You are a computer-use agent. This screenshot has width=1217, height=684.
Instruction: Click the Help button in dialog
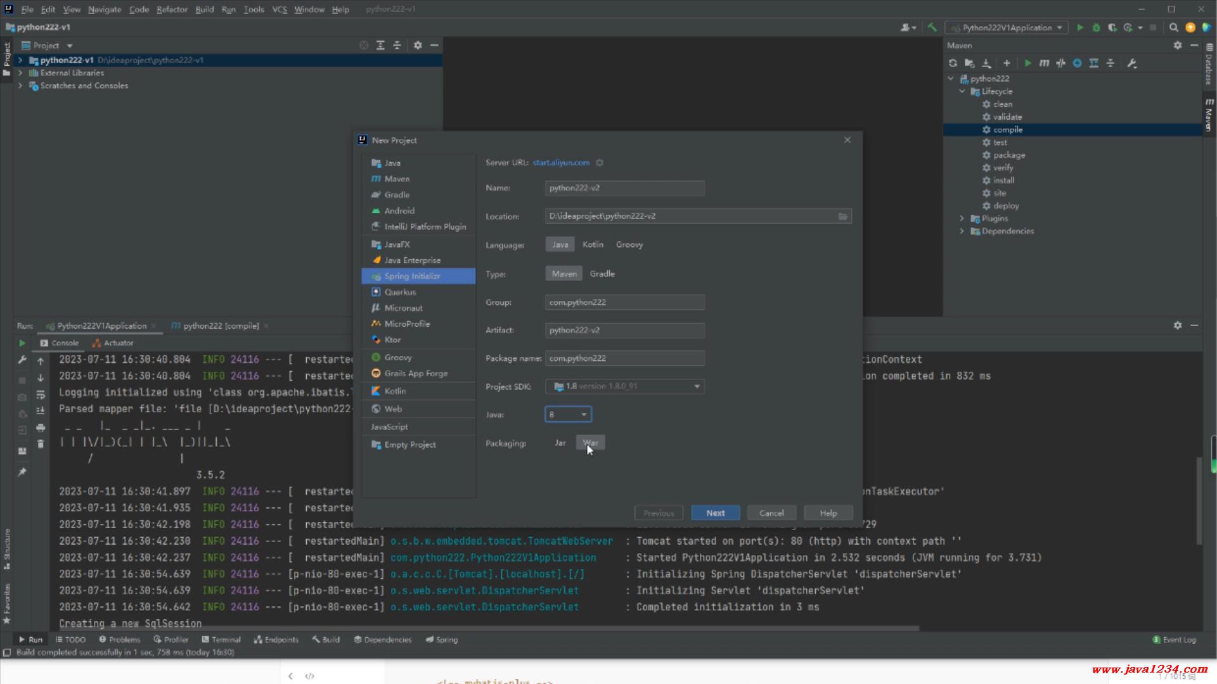[828, 513]
